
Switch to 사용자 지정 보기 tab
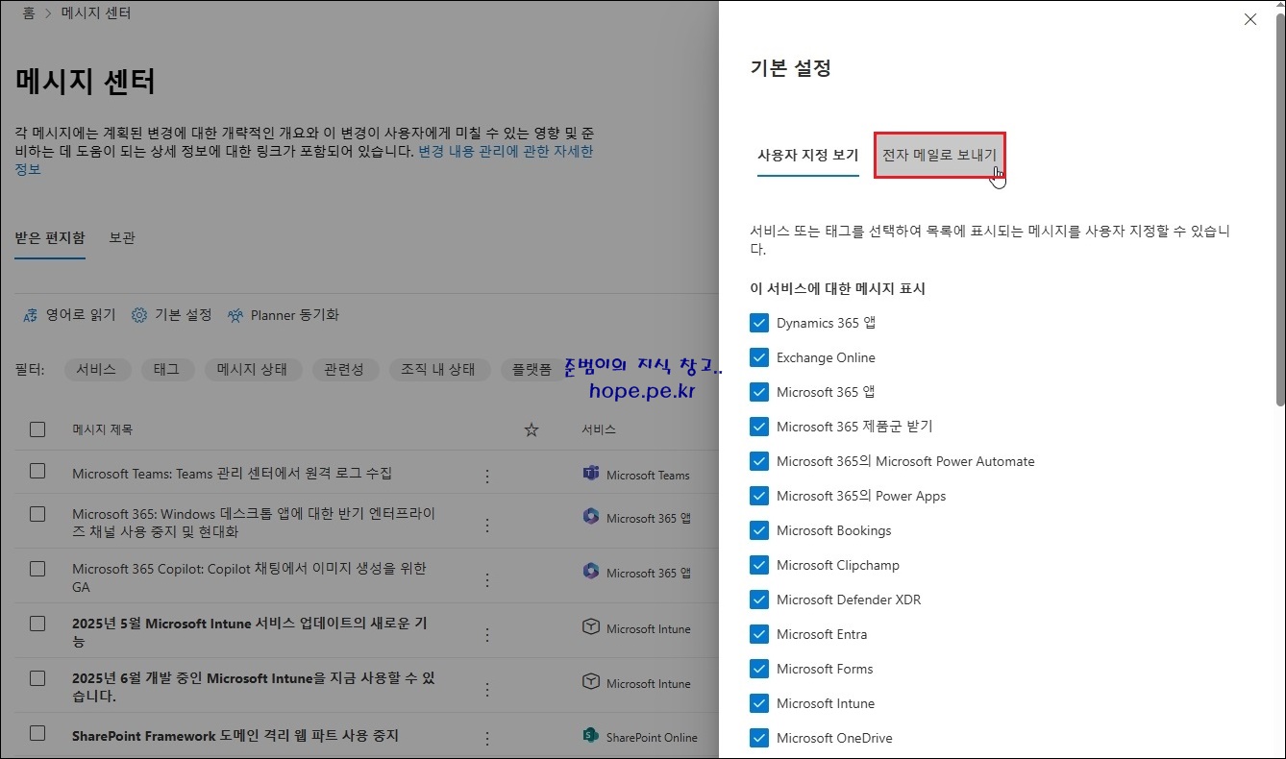tap(807, 155)
